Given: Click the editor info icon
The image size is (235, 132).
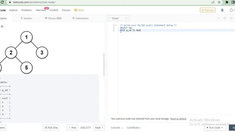Looking at the screenshot, I should pyautogui.click(x=218, y=18).
